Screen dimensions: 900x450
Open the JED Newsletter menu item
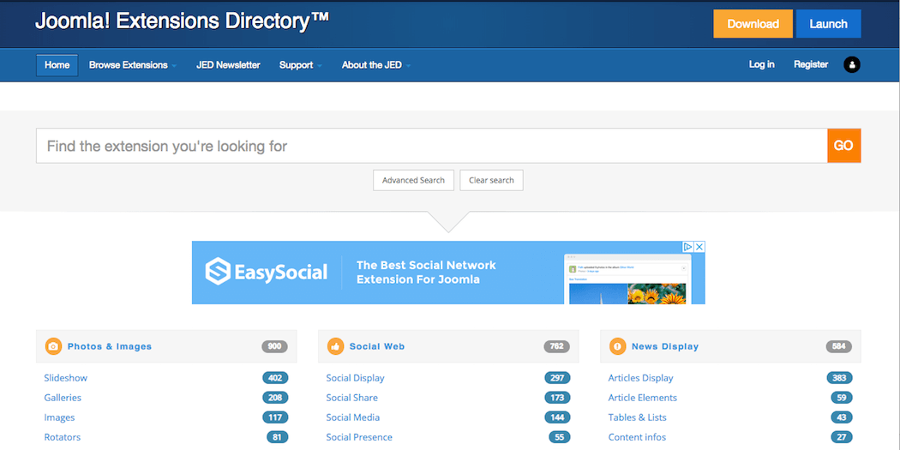(x=228, y=65)
